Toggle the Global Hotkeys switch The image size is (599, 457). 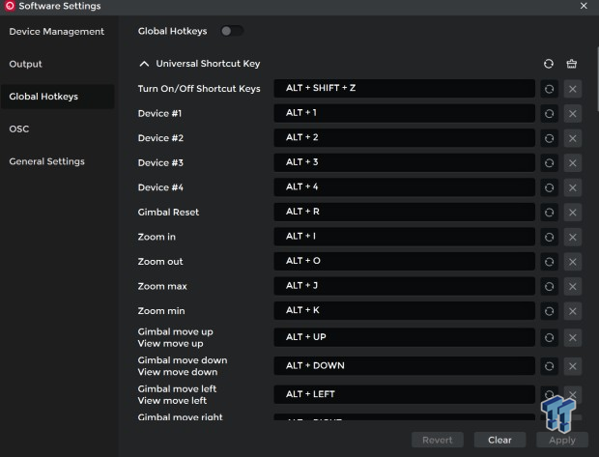pyautogui.click(x=231, y=31)
